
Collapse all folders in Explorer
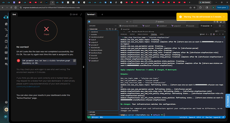(116, 29)
